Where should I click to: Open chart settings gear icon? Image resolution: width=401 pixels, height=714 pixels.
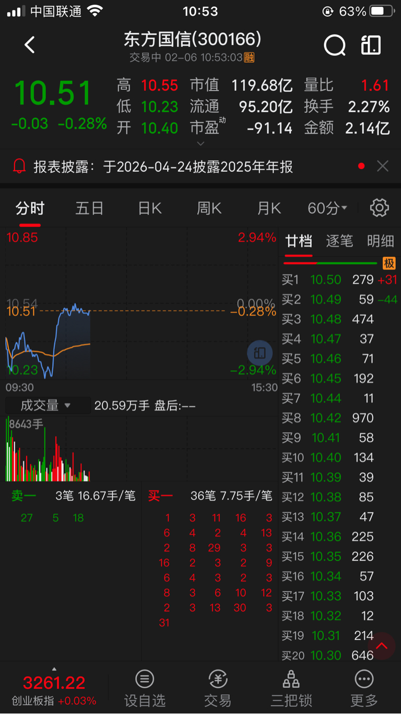[380, 208]
